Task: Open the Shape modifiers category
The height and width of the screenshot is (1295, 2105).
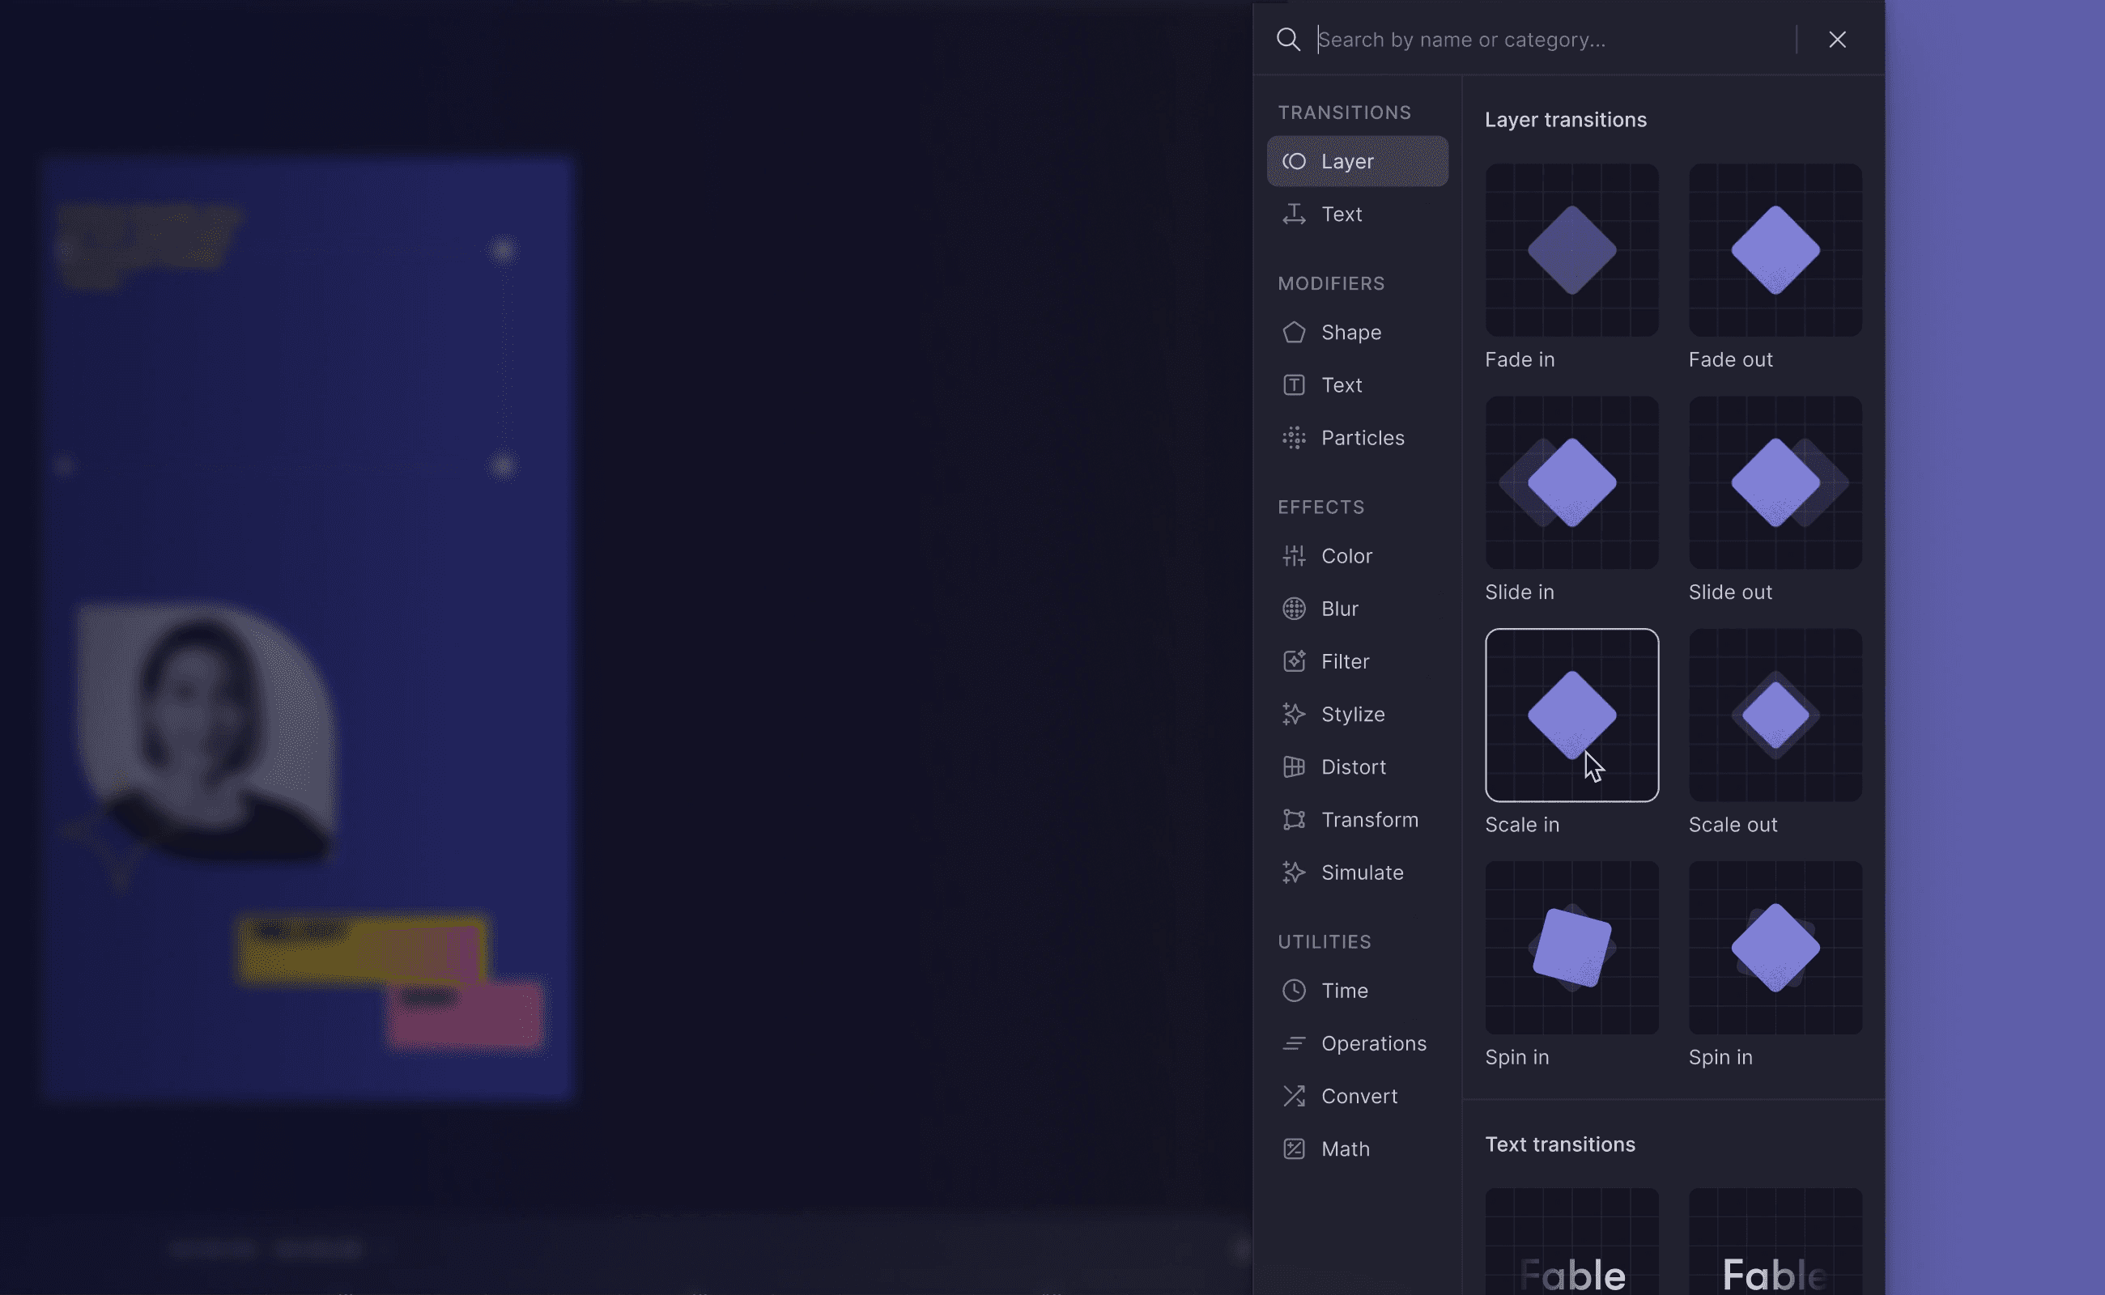Action: (1350, 333)
